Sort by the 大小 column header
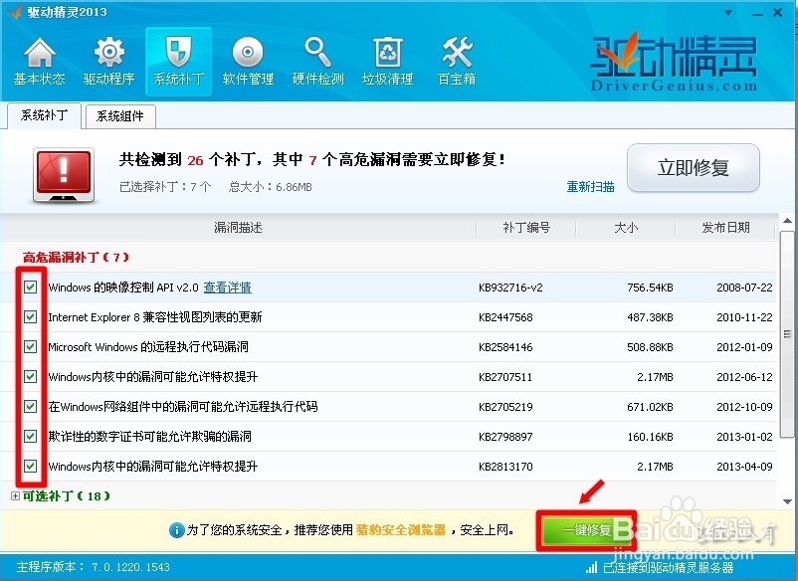 click(x=626, y=228)
